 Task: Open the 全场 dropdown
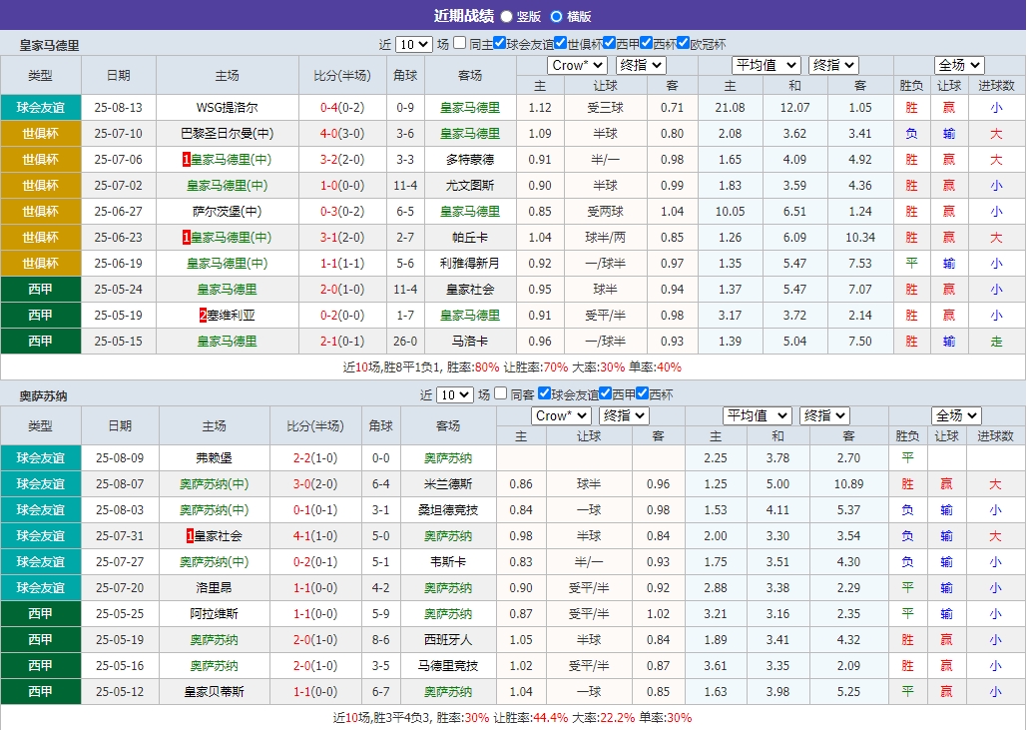point(957,64)
